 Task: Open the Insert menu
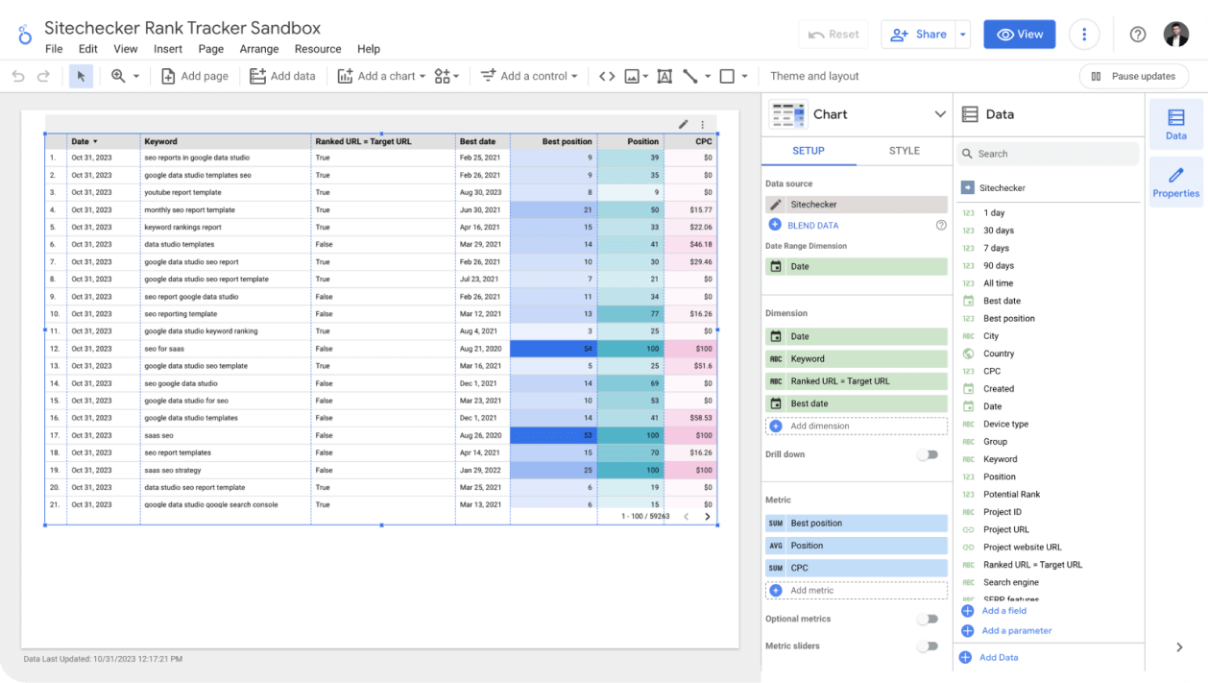168,49
